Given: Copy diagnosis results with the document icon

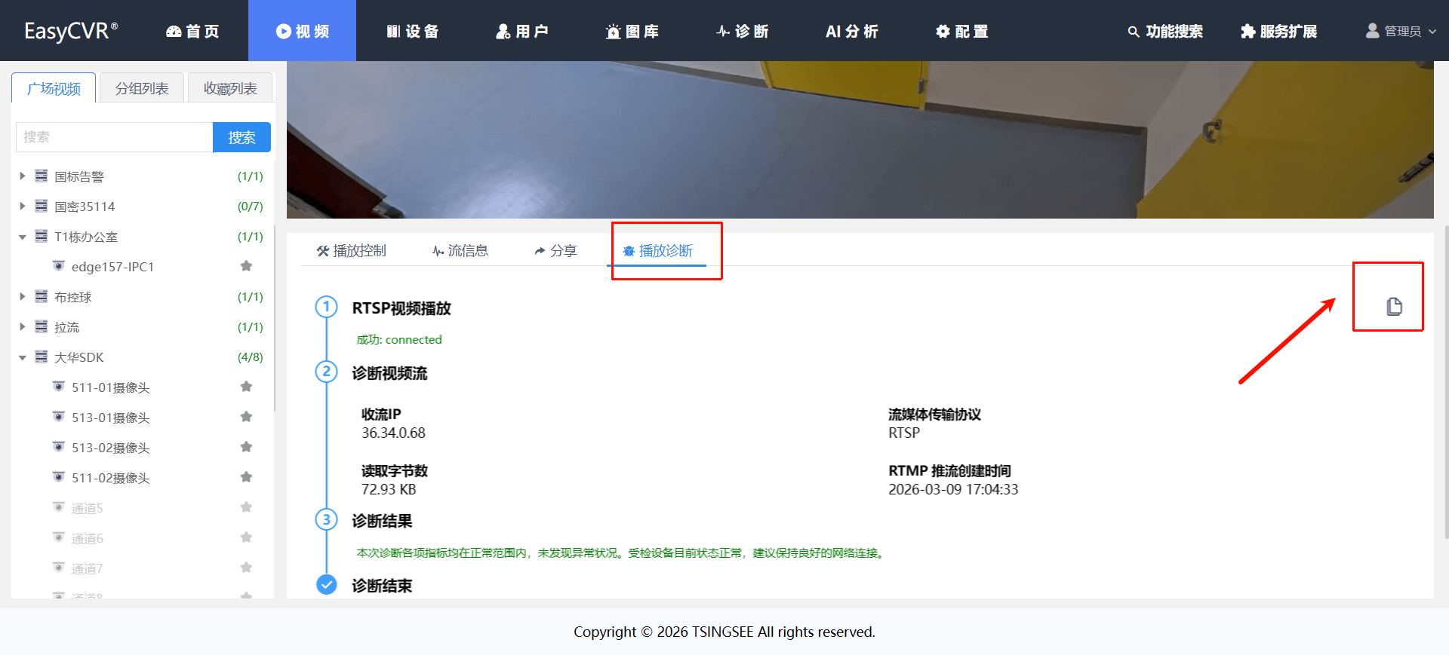Looking at the screenshot, I should tap(1394, 306).
